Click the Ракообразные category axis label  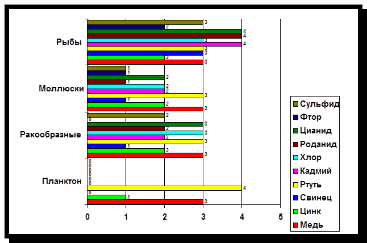[50, 135]
